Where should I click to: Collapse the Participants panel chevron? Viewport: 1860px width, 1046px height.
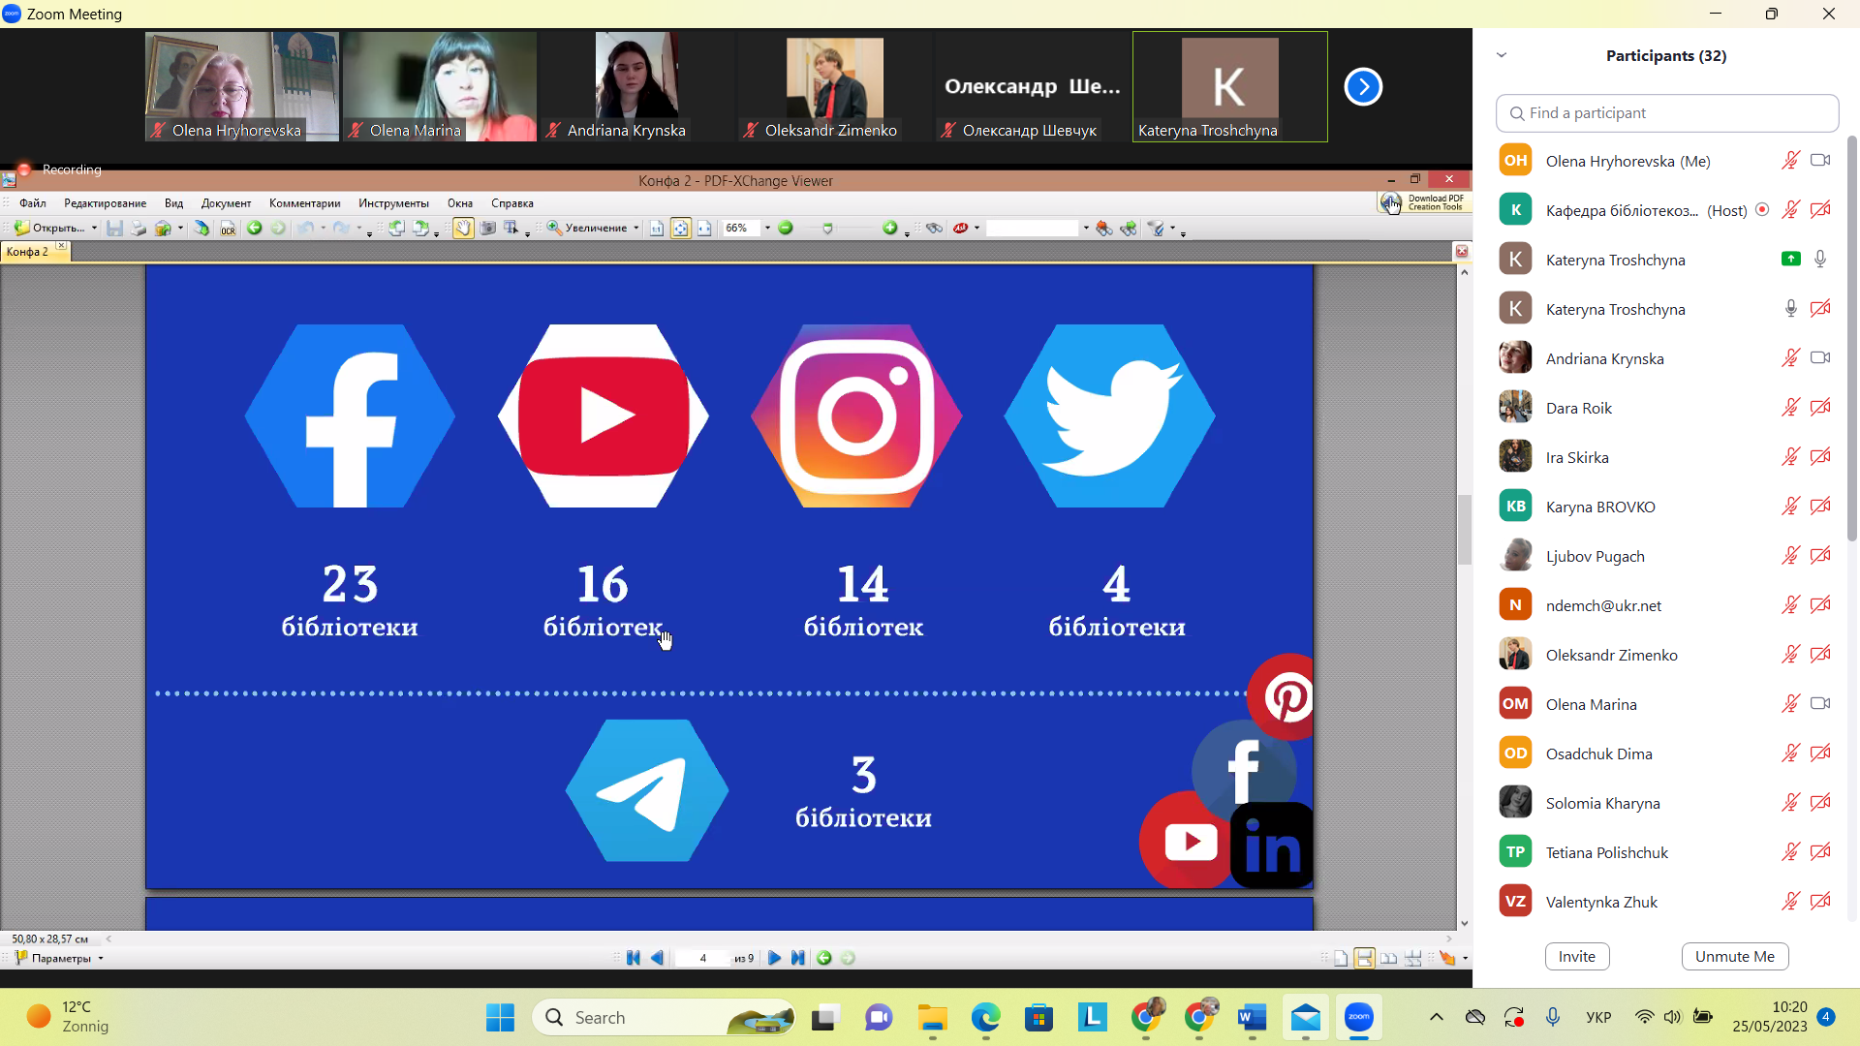(x=1502, y=55)
